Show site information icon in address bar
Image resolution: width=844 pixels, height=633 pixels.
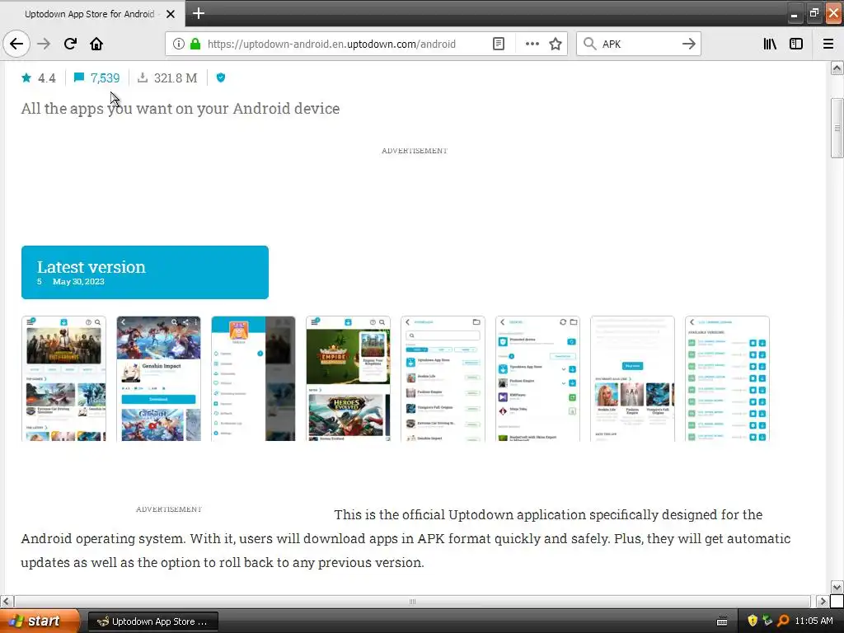coord(179,45)
